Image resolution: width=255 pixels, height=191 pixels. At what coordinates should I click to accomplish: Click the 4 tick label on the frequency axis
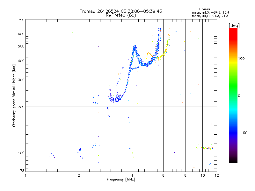[132, 175]
